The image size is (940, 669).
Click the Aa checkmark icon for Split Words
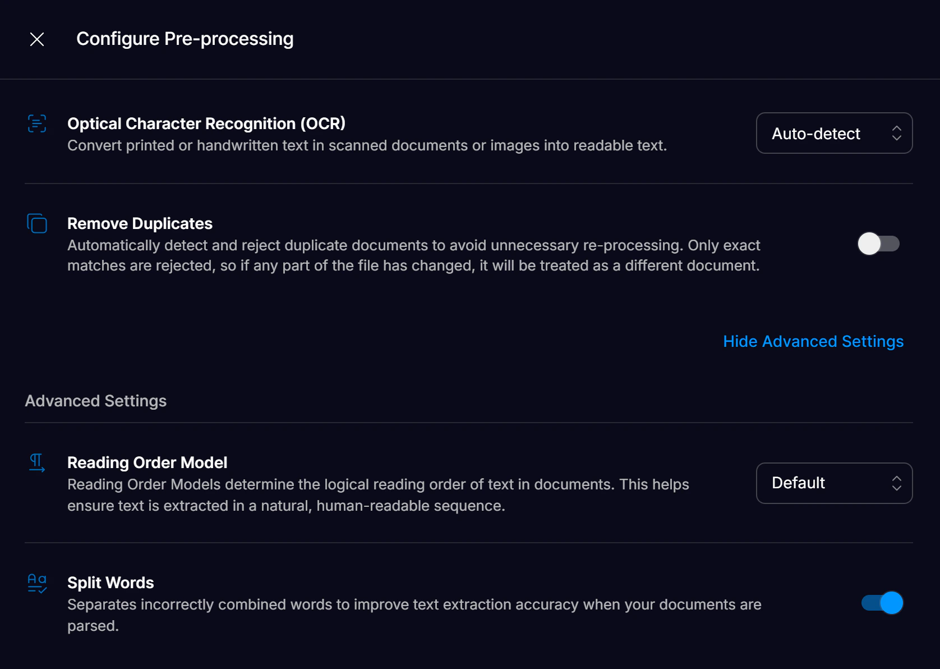[x=36, y=583]
